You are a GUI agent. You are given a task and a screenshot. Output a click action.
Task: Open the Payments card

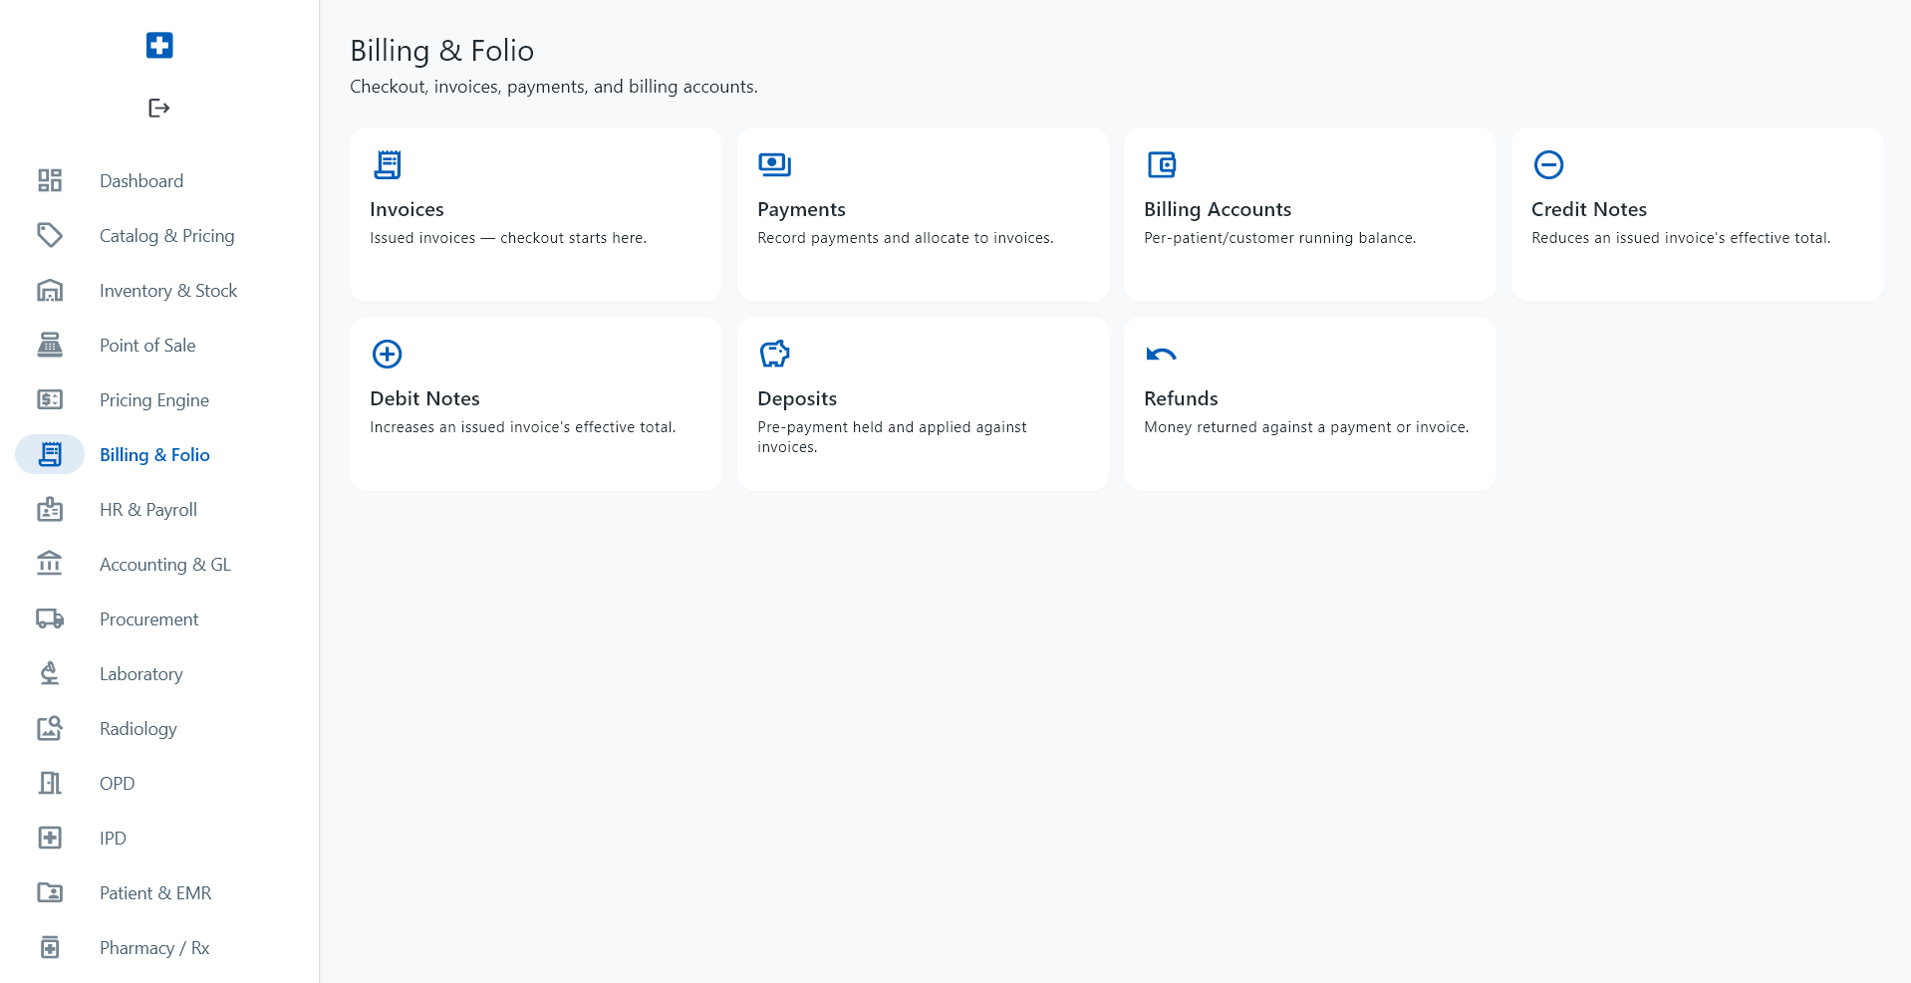click(923, 214)
